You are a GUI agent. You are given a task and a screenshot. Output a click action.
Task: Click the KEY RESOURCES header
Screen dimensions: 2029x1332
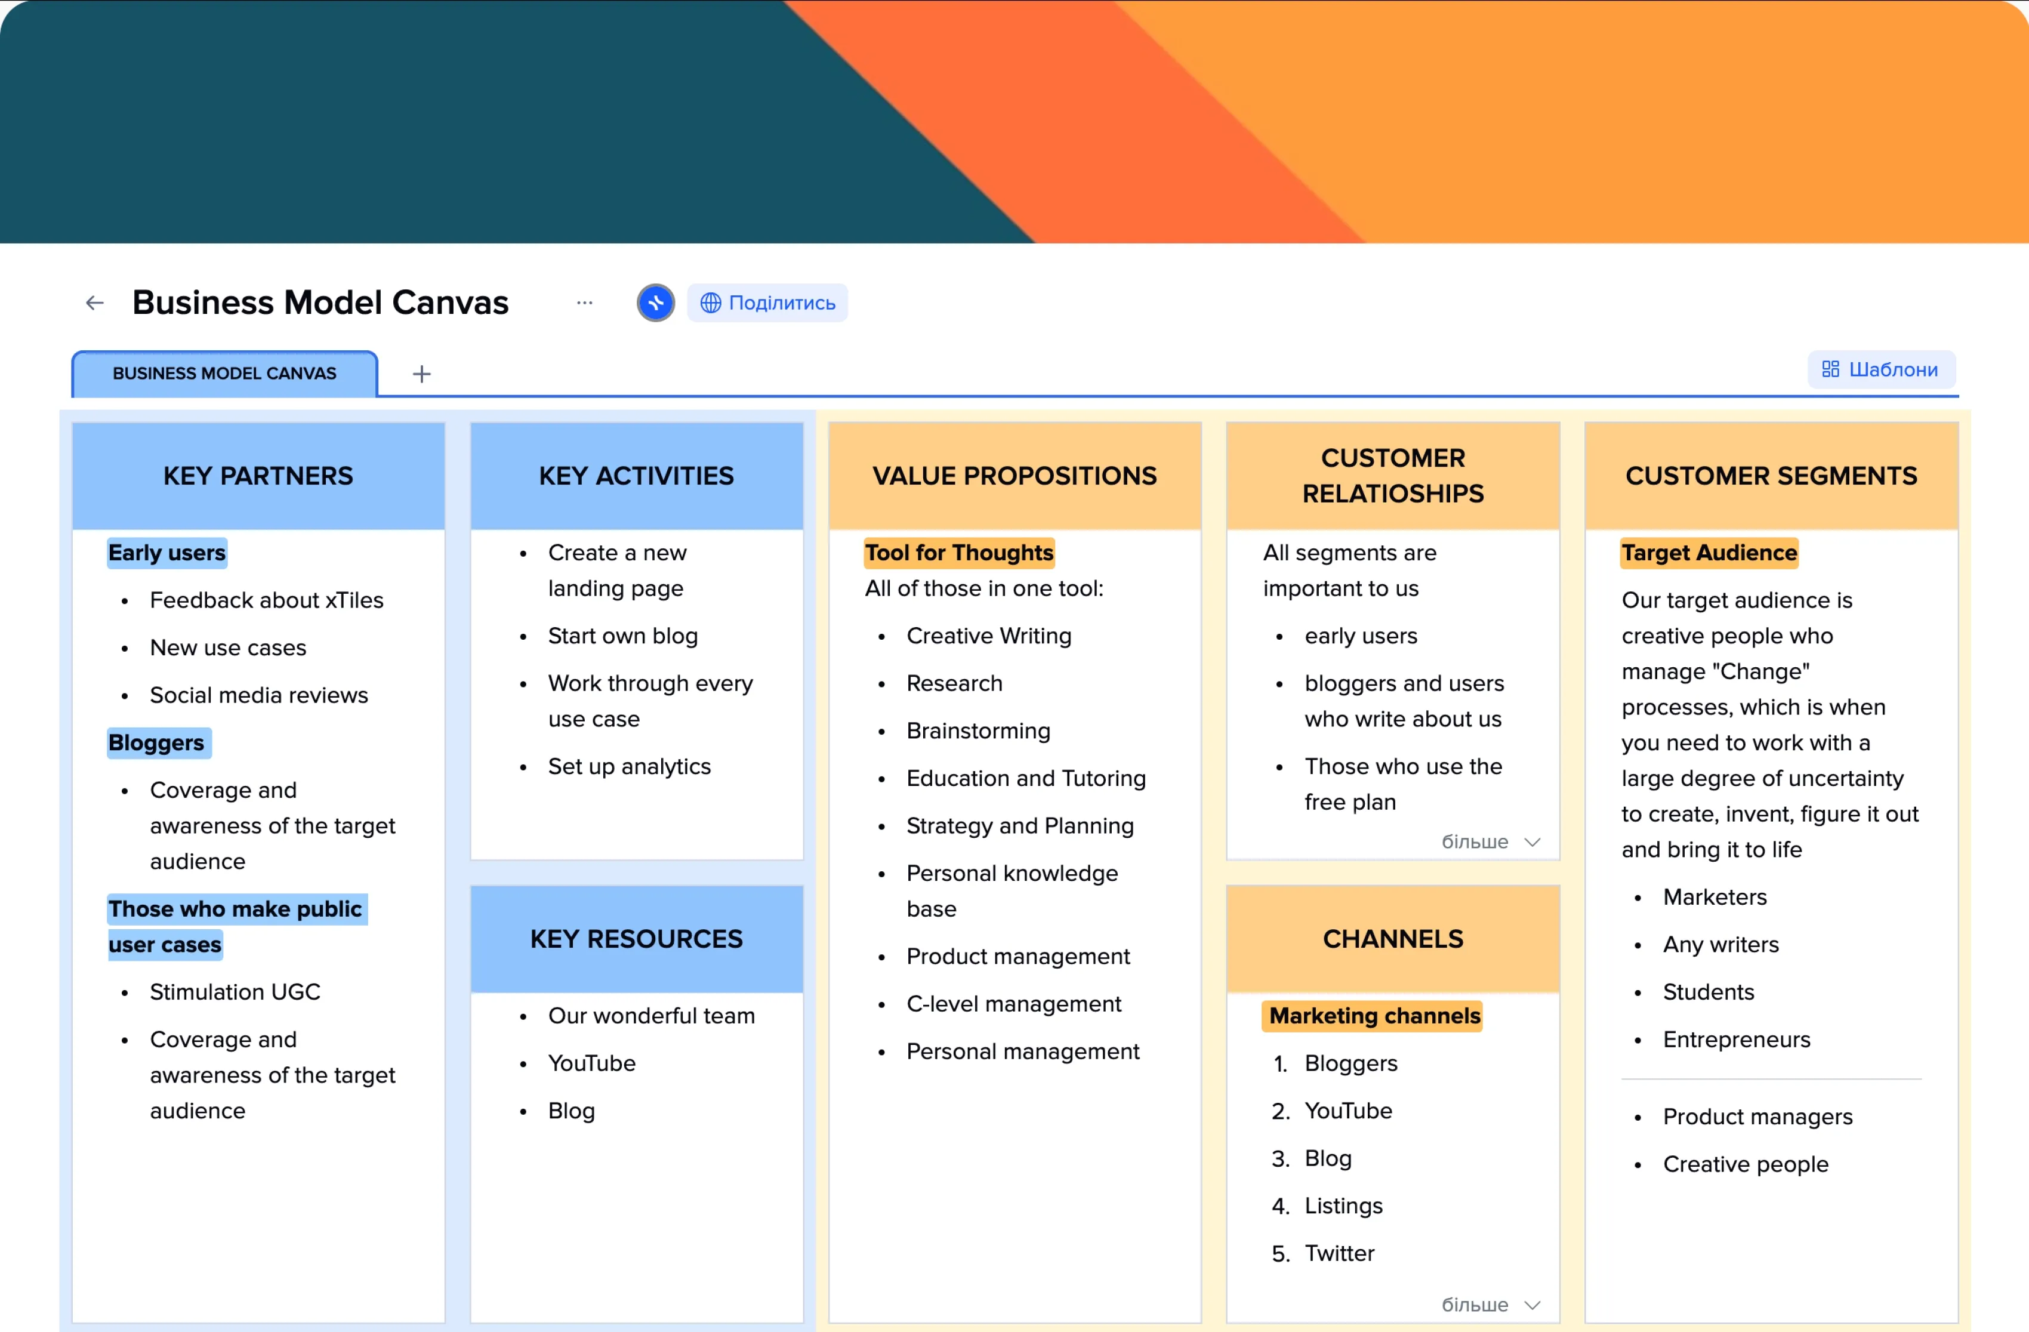(x=636, y=939)
